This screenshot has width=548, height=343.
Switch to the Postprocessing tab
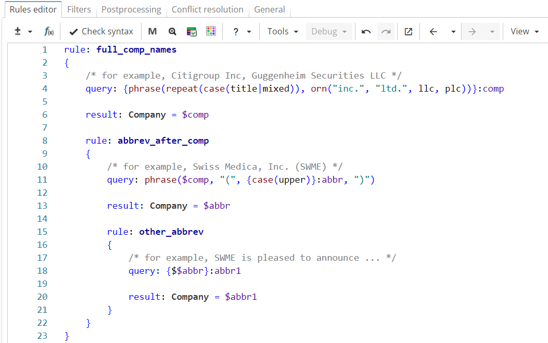[131, 9]
